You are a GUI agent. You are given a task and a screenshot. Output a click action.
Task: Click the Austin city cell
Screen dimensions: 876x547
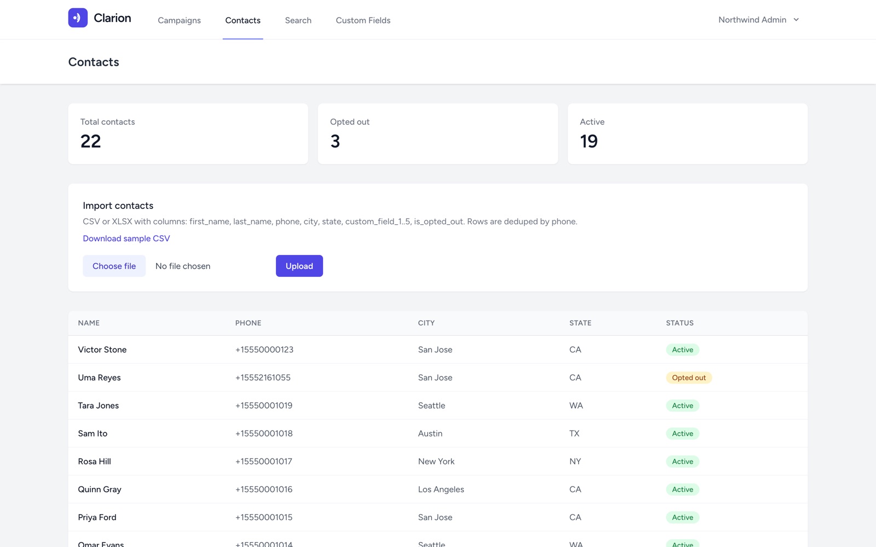(x=430, y=433)
